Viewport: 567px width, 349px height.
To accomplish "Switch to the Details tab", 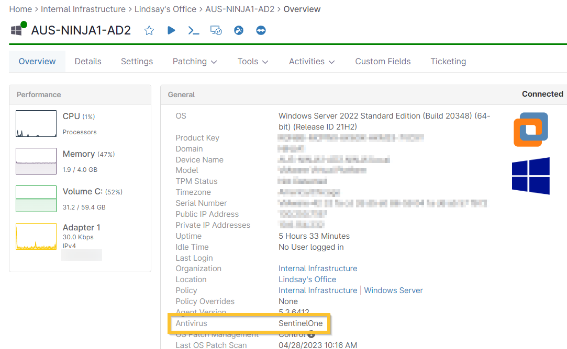I will tap(87, 61).
